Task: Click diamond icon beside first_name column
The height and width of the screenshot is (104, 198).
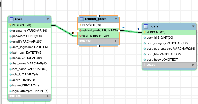Action: (x=10, y=63)
